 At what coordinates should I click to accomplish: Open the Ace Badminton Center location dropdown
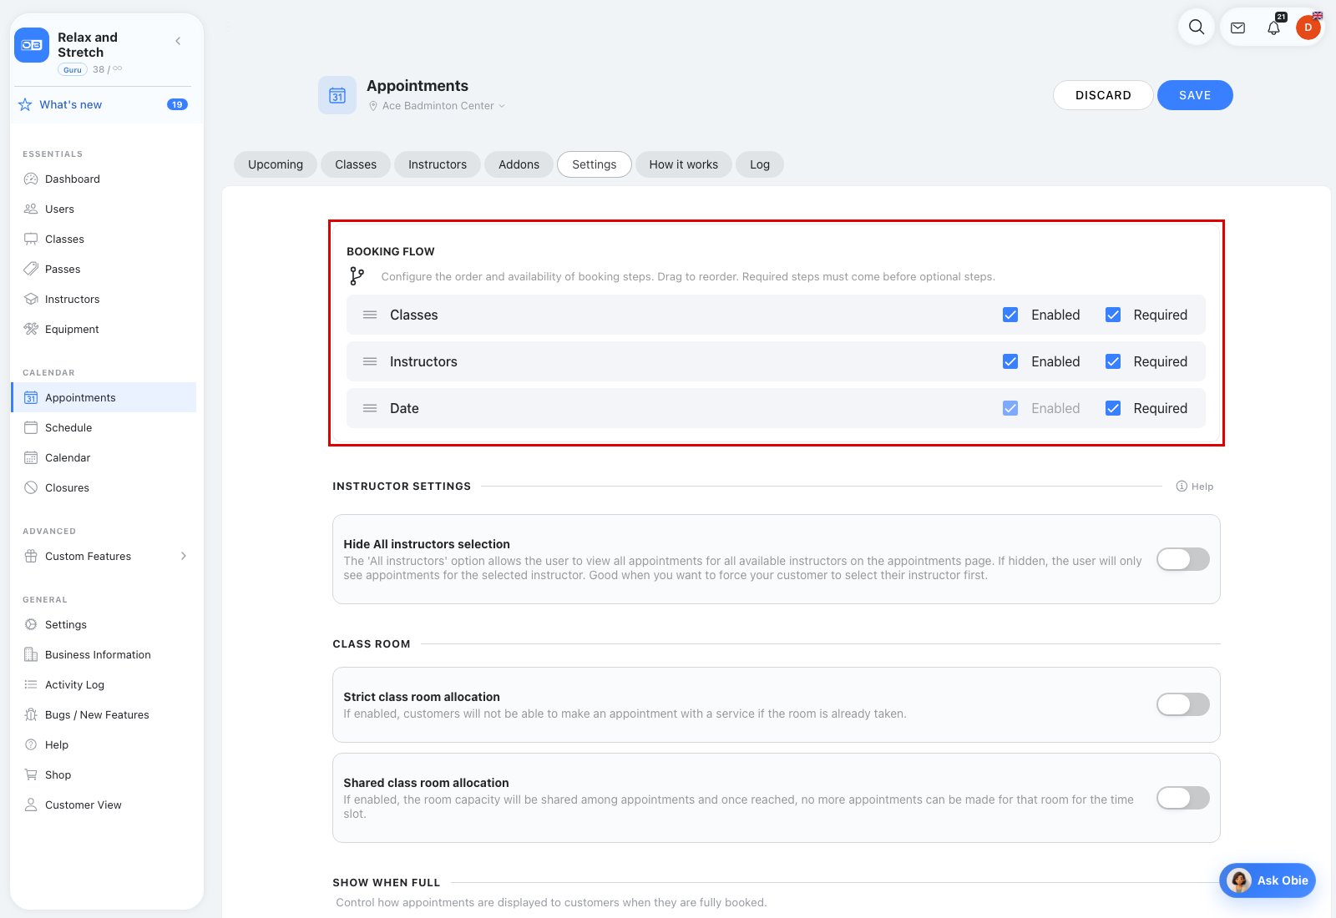click(438, 106)
